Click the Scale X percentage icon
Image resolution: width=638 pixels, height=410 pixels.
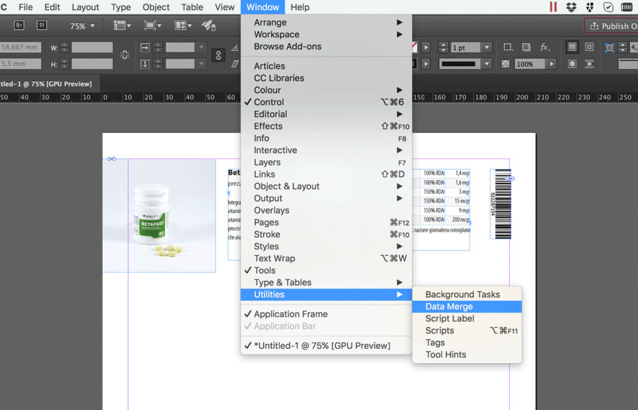click(x=145, y=47)
